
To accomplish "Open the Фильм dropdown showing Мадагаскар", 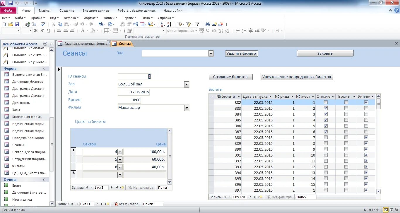I will (x=187, y=108).
